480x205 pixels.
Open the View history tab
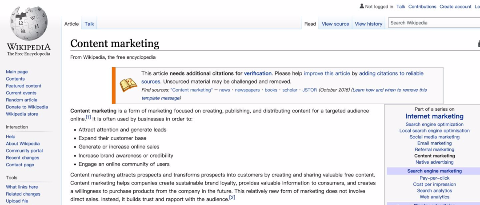coord(368,24)
